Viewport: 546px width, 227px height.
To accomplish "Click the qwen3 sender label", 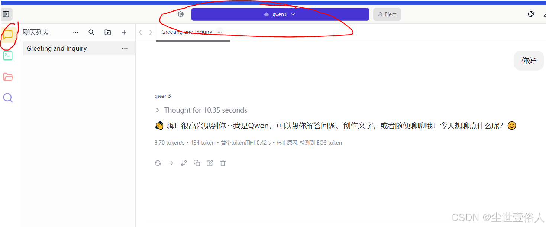I will coord(163,96).
